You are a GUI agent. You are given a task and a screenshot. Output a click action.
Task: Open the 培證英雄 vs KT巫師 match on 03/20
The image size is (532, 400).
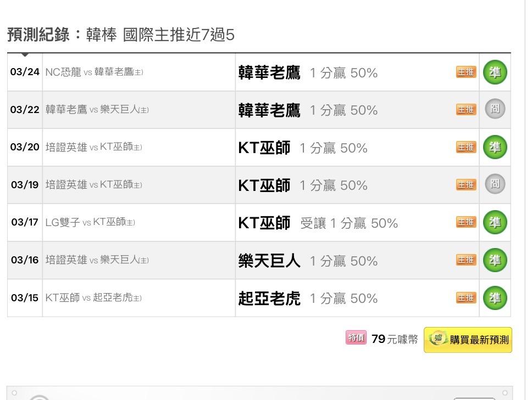[93, 147]
